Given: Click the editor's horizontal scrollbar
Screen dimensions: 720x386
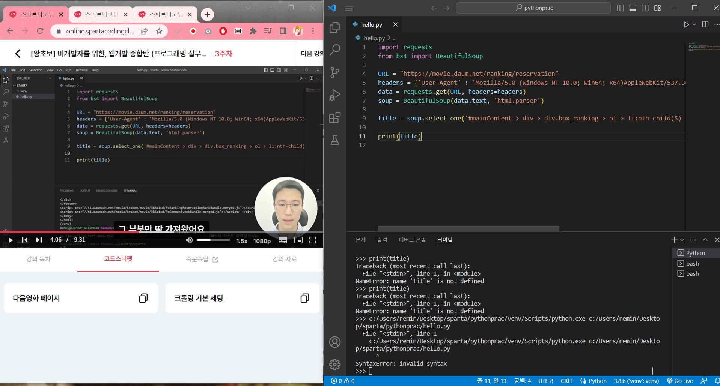Looking at the screenshot, I should pyautogui.click(x=468, y=228).
